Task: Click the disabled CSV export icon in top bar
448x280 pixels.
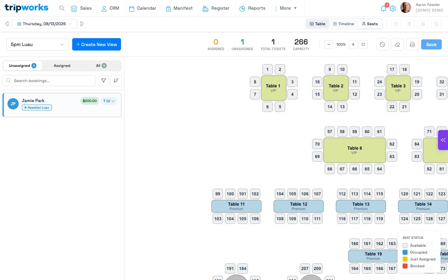Action: click(436, 24)
